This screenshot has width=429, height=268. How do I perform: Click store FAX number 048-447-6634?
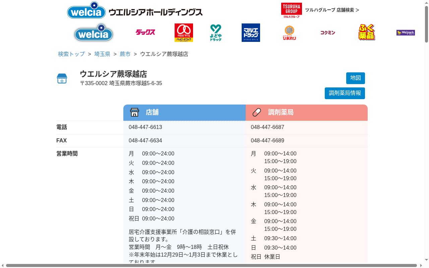coord(145,141)
